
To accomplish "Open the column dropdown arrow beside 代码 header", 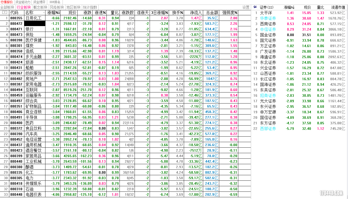I will [x=4, y=12].
